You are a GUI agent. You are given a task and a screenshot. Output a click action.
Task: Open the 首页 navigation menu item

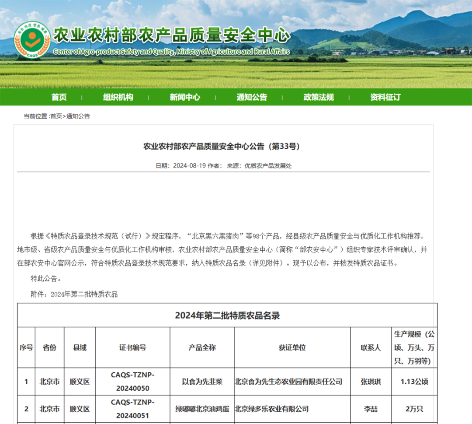click(59, 97)
